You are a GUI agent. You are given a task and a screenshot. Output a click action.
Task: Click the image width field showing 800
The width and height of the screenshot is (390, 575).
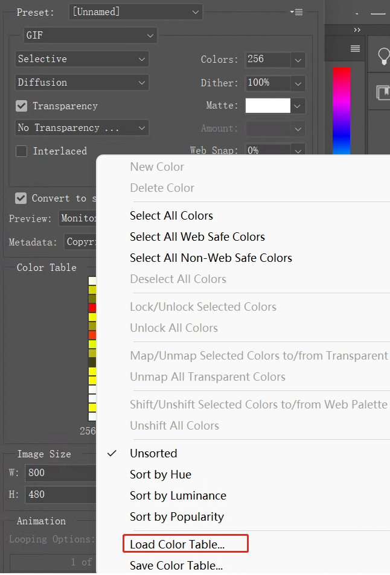pyautogui.click(x=60, y=473)
